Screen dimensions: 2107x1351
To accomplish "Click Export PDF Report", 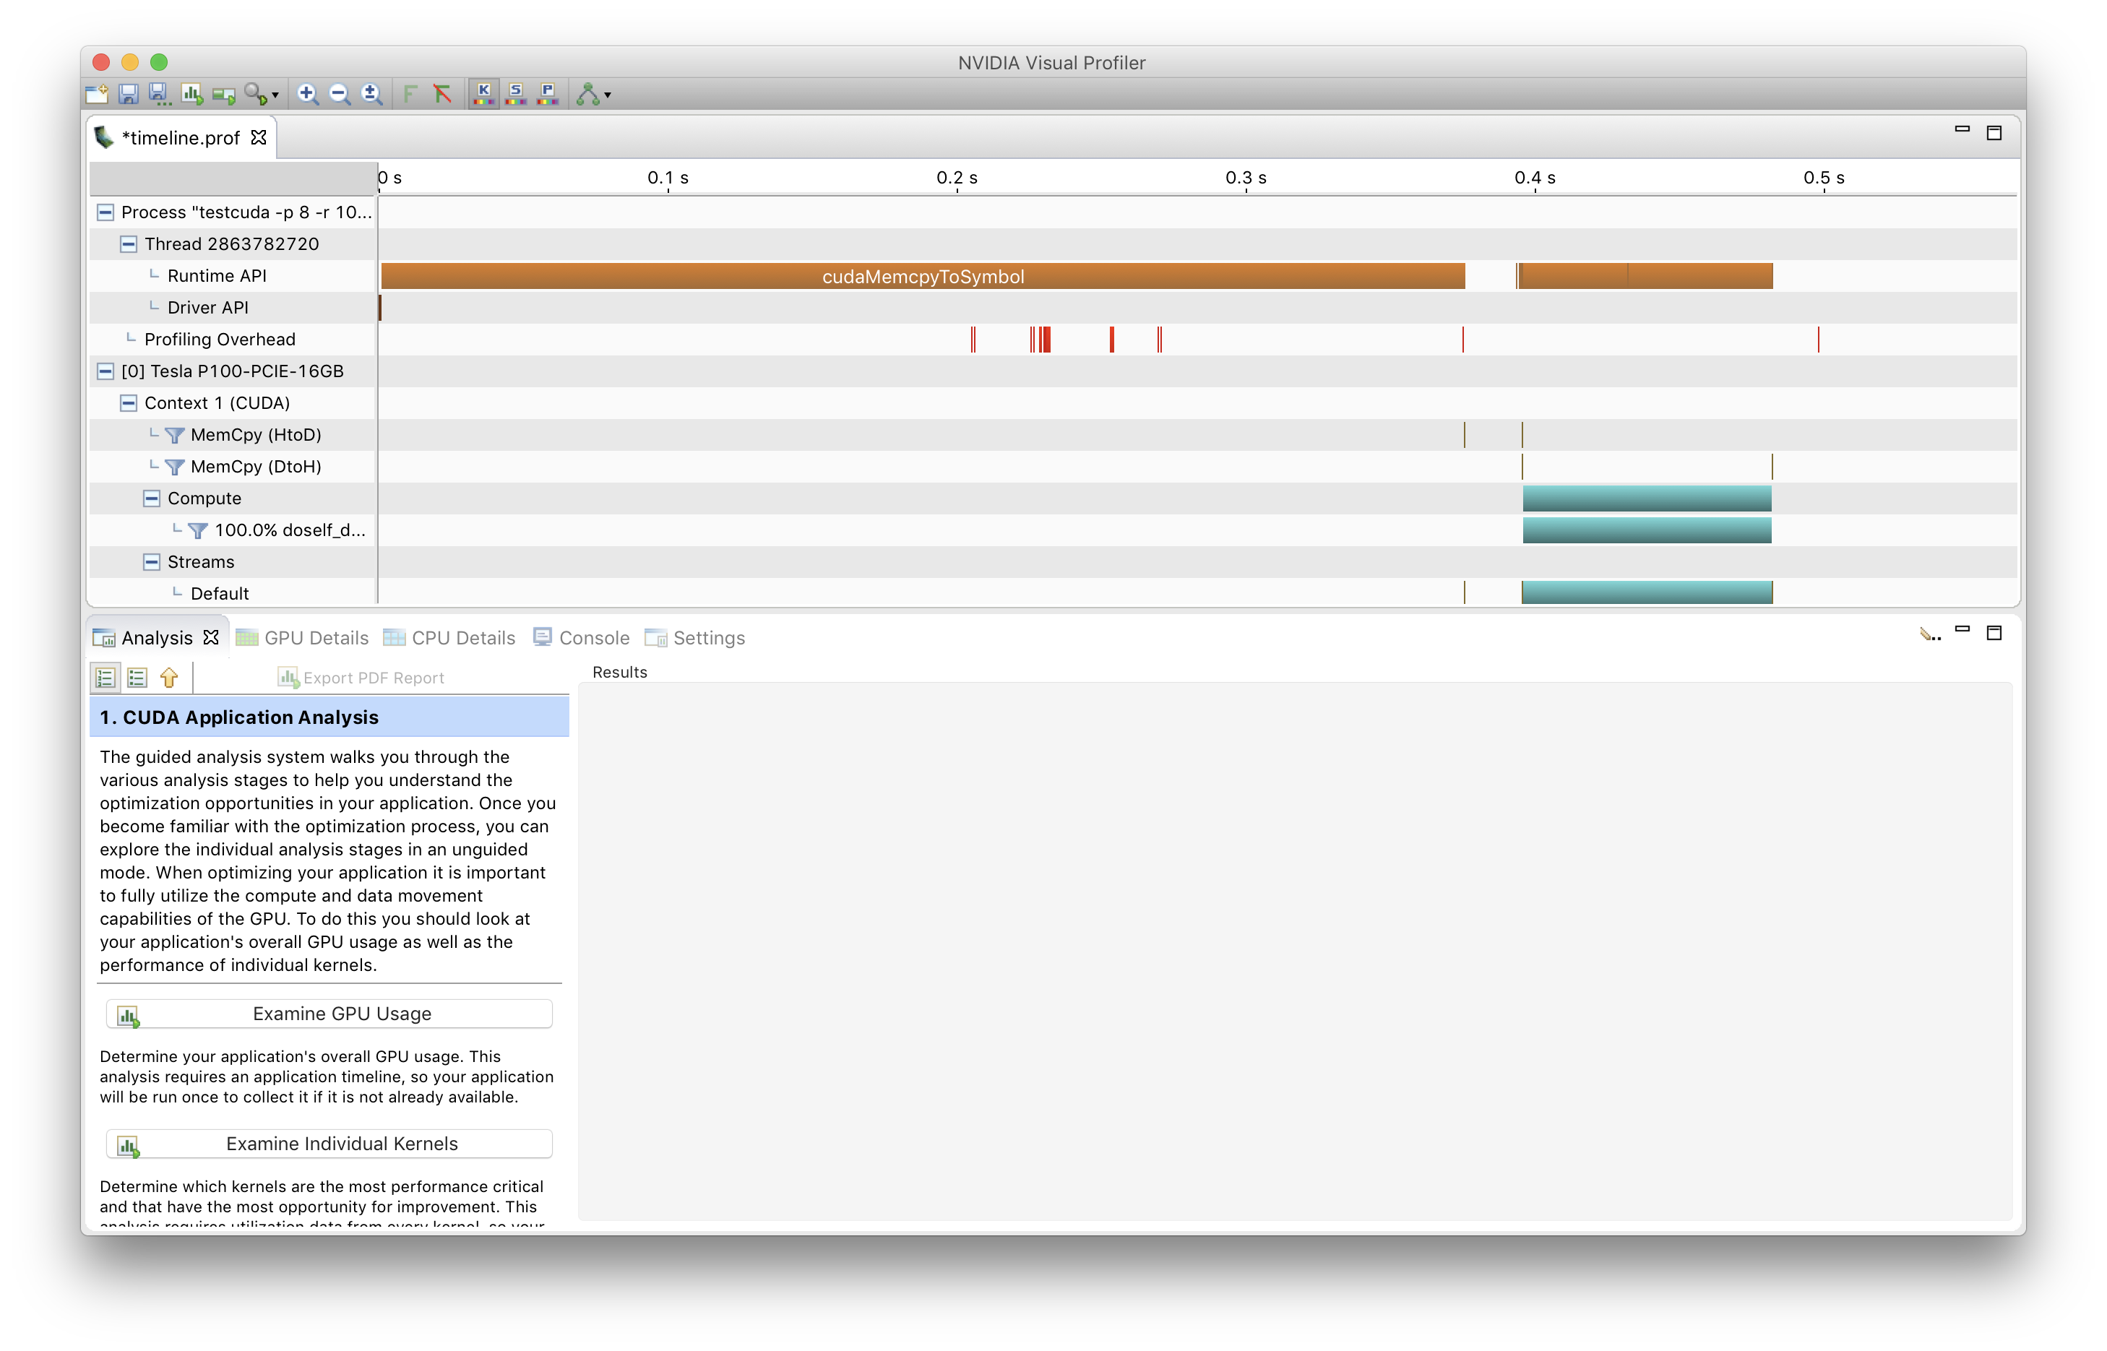I will coord(361,678).
